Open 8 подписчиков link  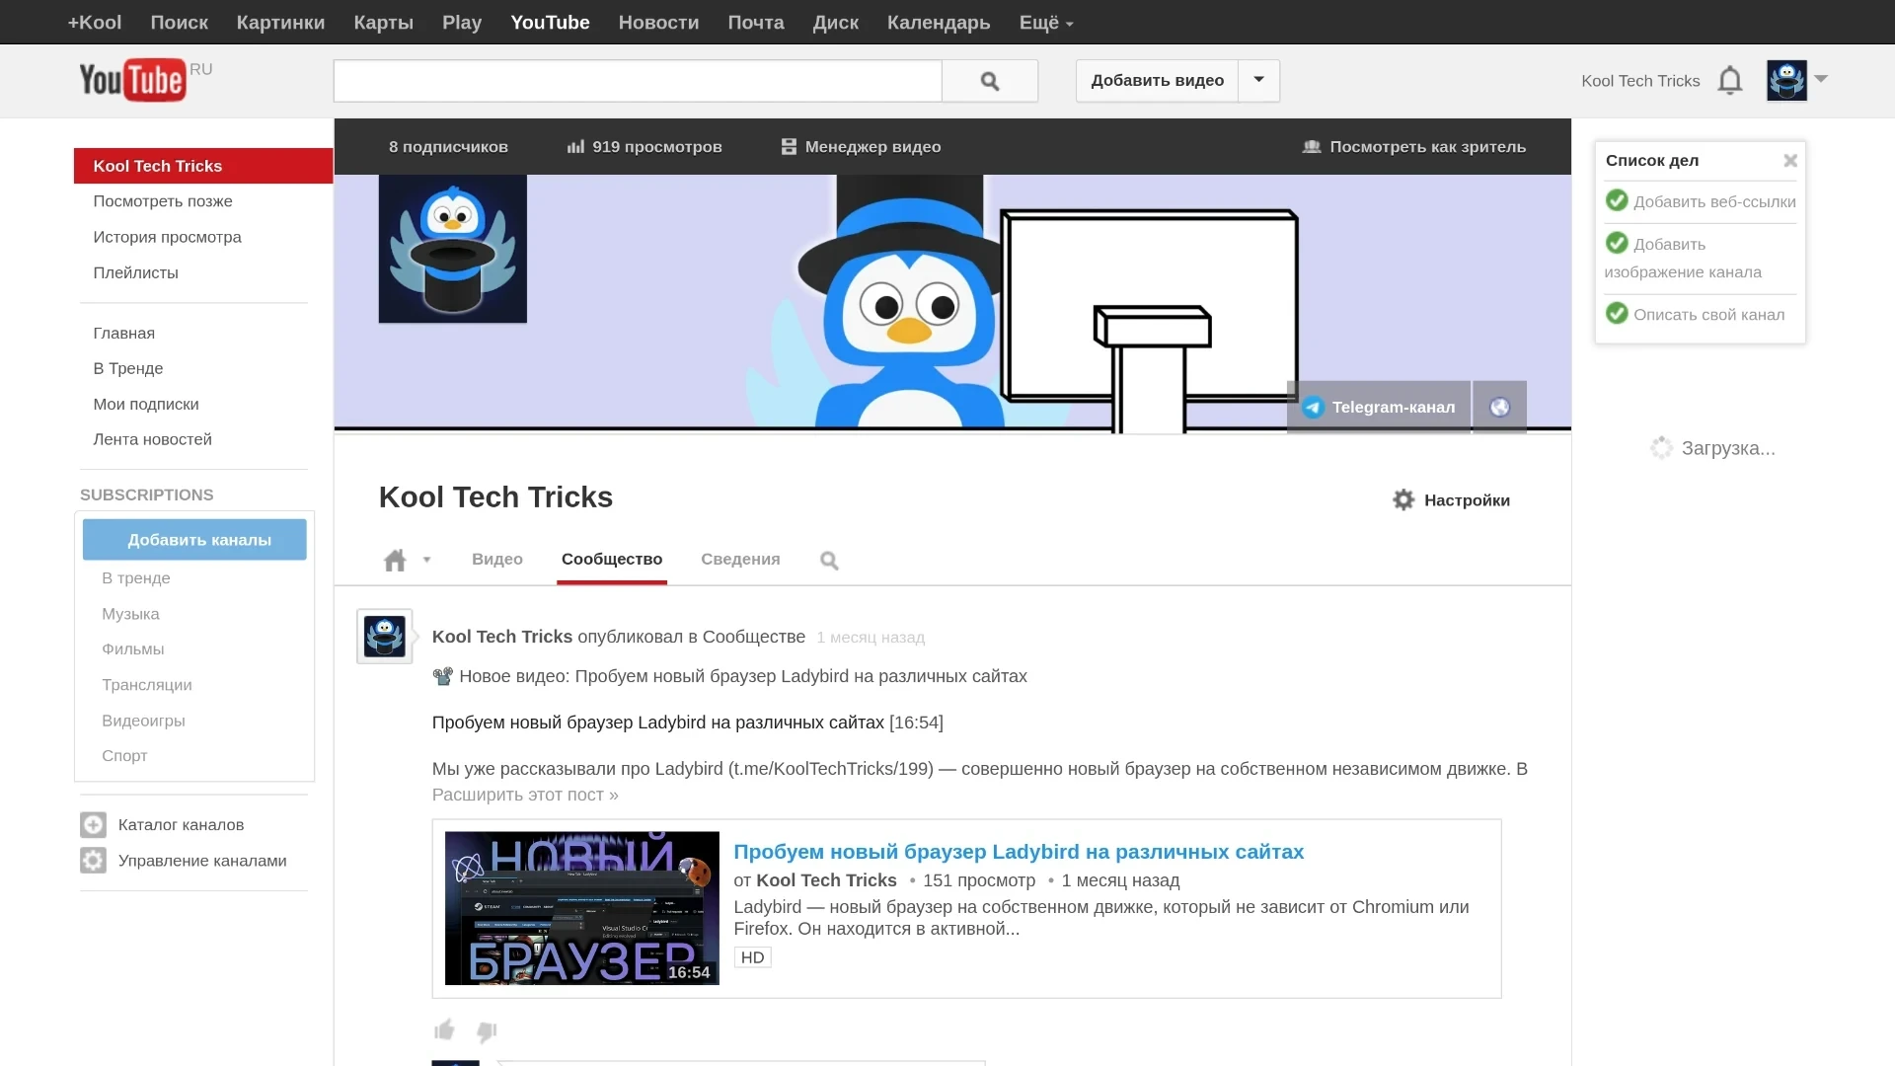448,146
